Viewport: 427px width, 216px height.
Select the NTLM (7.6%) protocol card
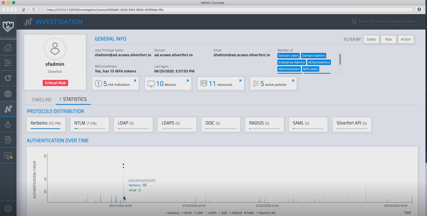(x=90, y=125)
